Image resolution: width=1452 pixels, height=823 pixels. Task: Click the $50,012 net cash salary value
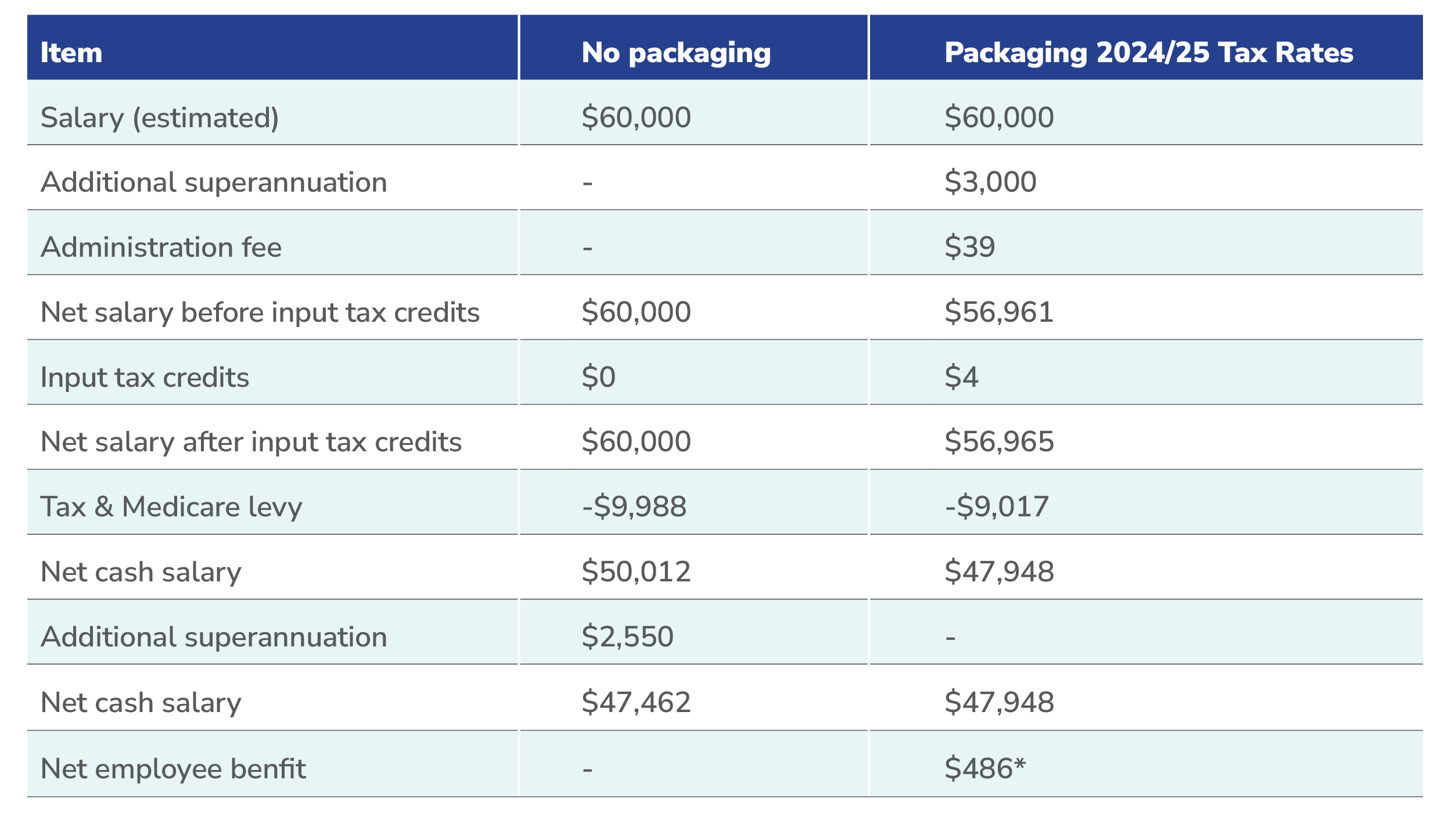click(636, 572)
